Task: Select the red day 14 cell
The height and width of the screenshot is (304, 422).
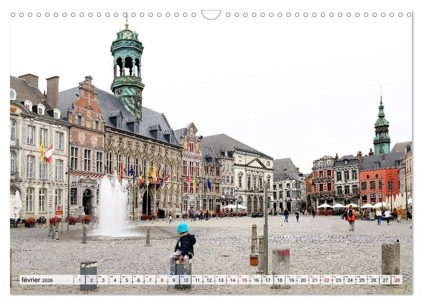Action: click(x=232, y=280)
